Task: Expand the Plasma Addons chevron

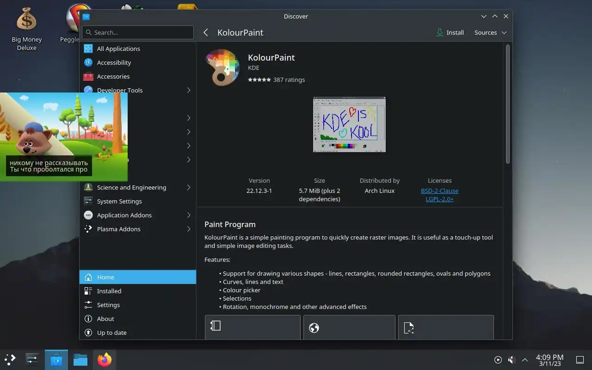Action: [x=188, y=229]
